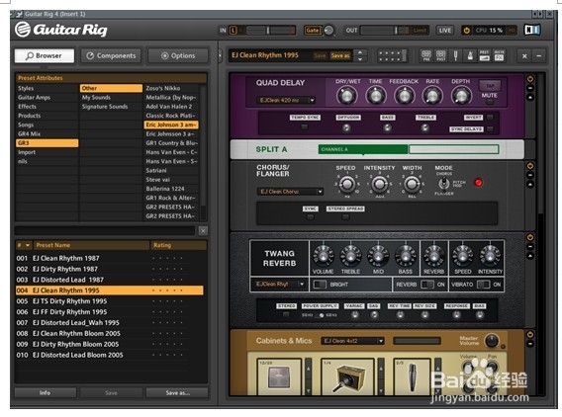Open the tuner tool
562x417 pixels.
tap(455, 56)
